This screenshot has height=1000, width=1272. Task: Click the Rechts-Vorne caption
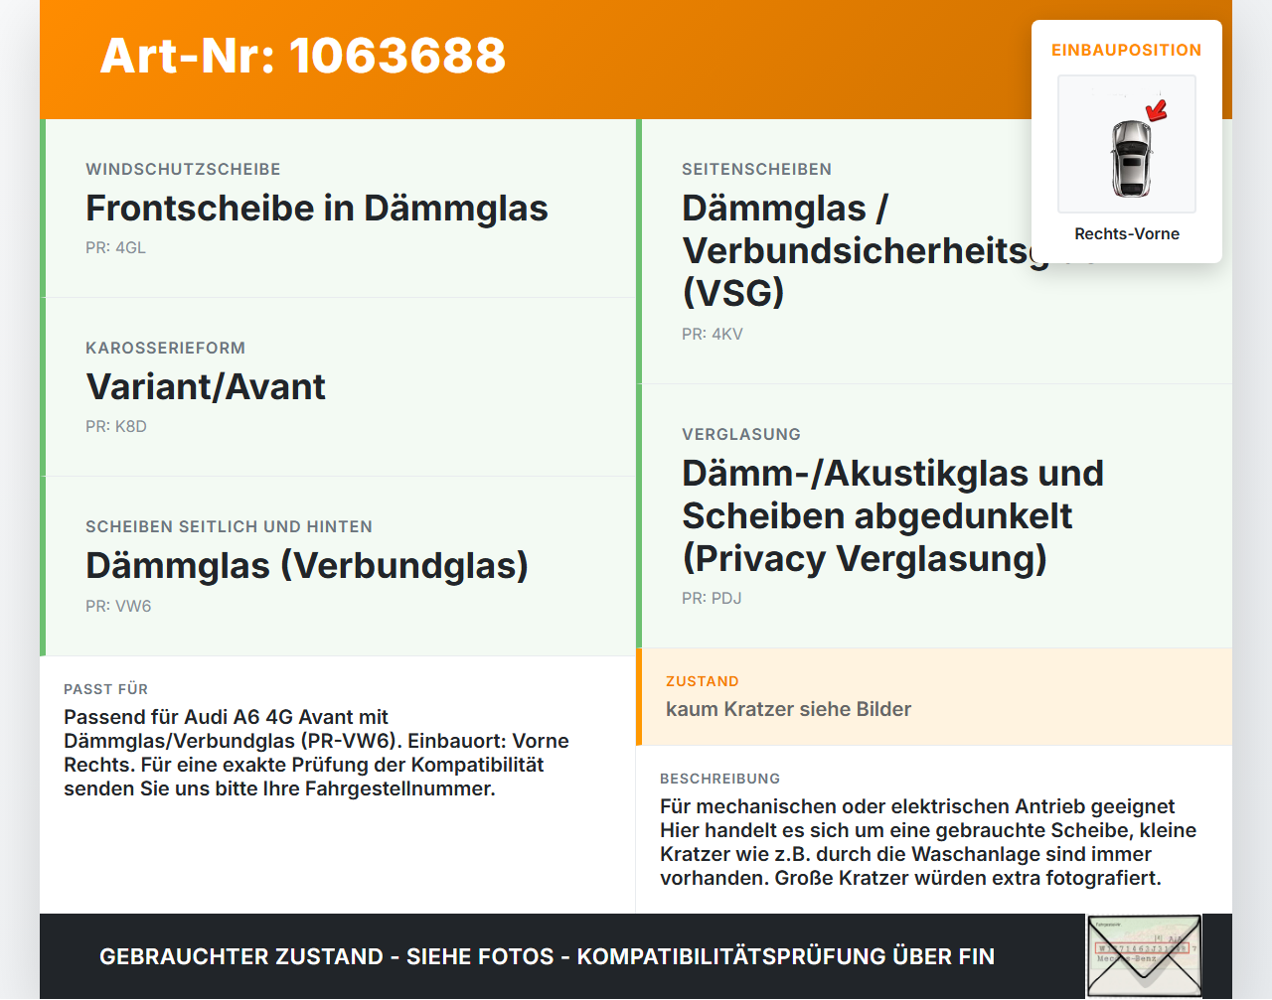[x=1127, y=233]
